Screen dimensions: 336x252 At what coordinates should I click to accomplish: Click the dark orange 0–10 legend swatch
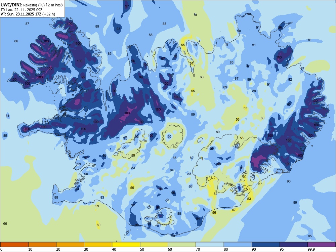pyautogui.click(x=14, y=245)
